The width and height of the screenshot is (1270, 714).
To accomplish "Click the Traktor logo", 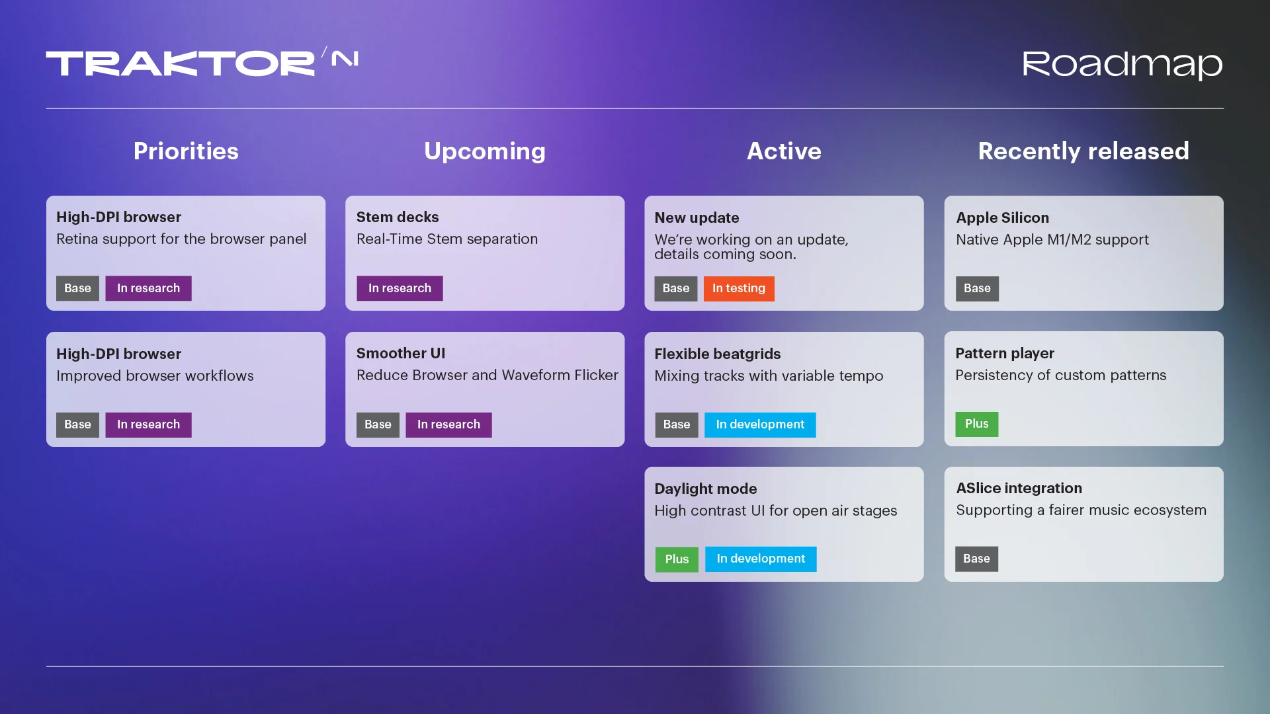I will point(202,63).
